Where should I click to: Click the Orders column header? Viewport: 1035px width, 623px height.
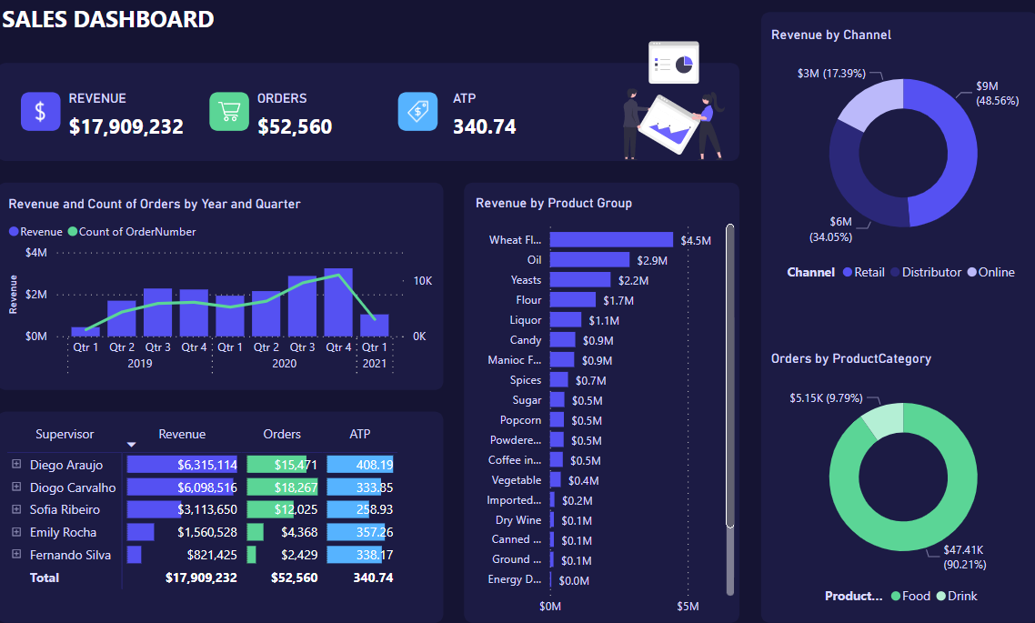[282, 435]
